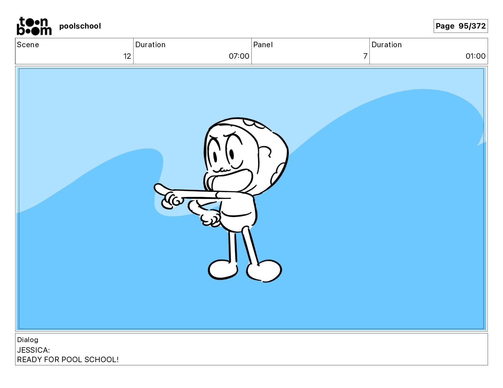Click the panel duration value 01:00
This screenshot has height=388, width=503.
pyautogui.click(x=475, y=56)
